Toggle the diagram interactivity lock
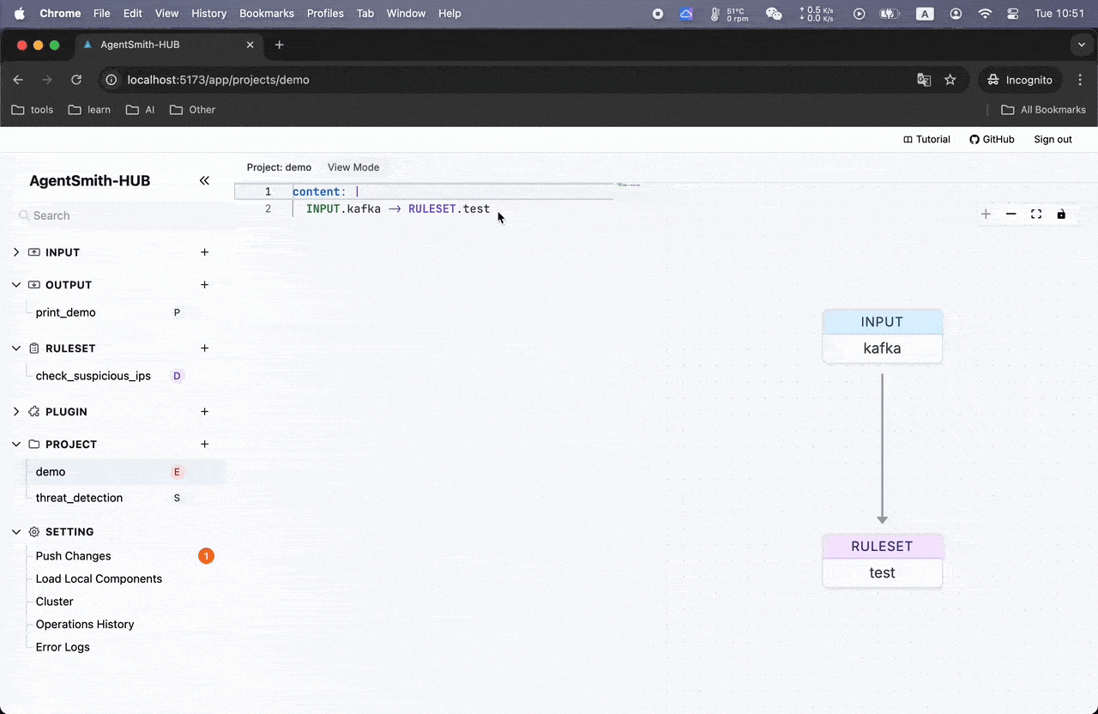Viewport: 1098px width, 714px height. coord(1061,215)
